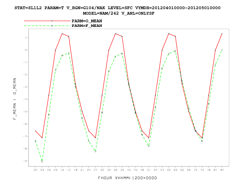Click the F_MEAN | O_MEAN y-axis label
Viewport: 242px width, 187px height.
pyautogui.click(x=14, y=99)
